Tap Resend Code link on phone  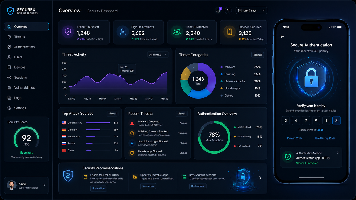pos(294,138)
